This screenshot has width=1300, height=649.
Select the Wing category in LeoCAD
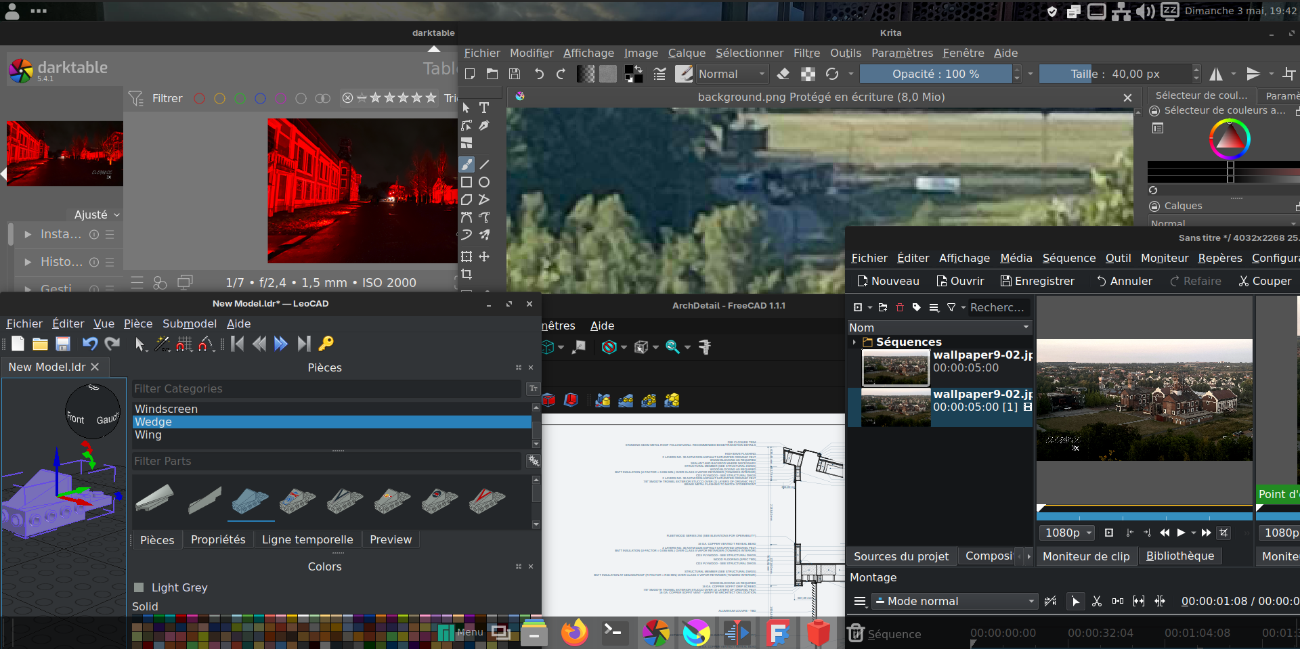(x=332, y=435)
